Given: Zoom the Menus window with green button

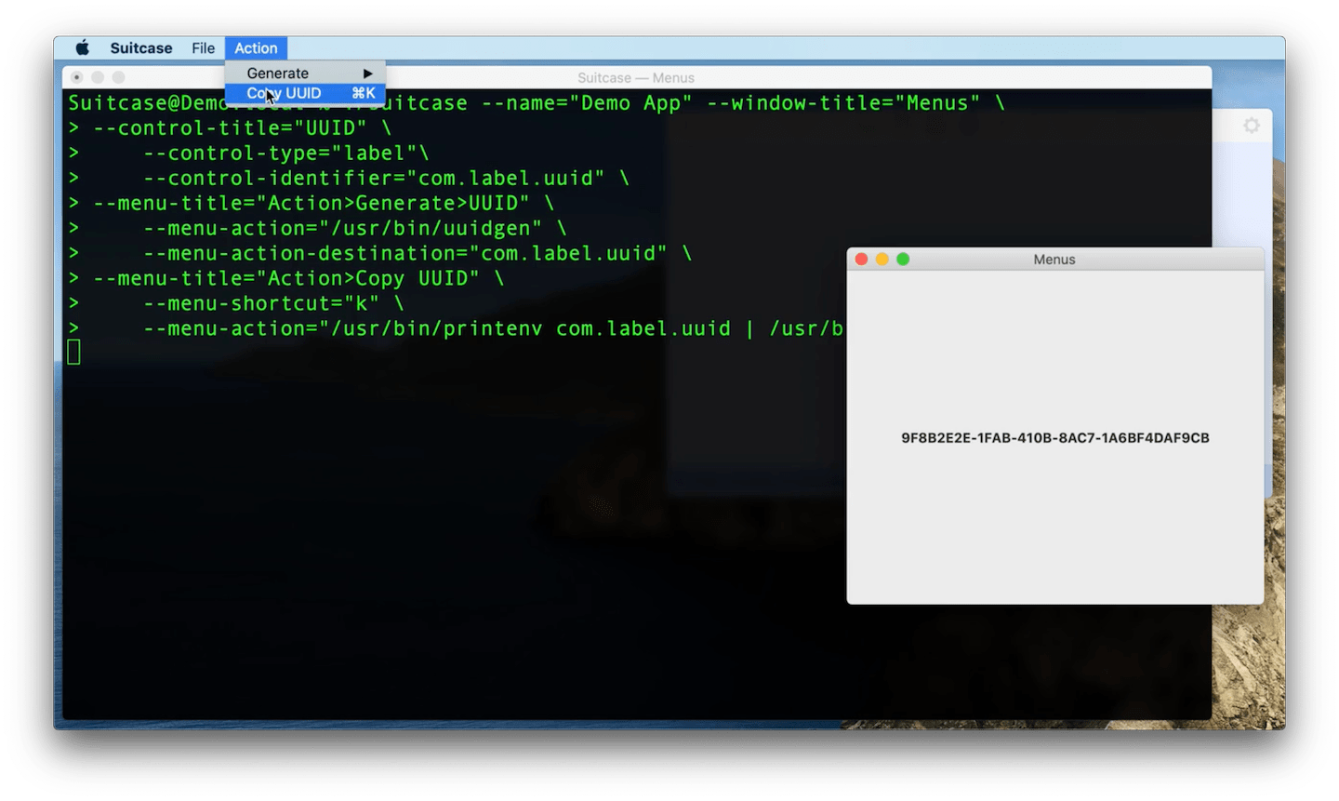Looking at the screenshot, I should (903, 260).
